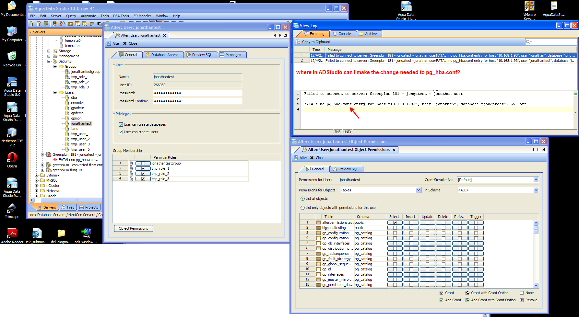Screen dimensions: 579x319
Task: Open the DBA Tools menu
Action: click(121, 16)
